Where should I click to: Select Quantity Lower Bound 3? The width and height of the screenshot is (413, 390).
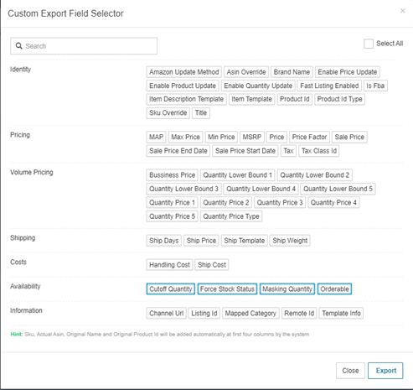pyautogui.click(x=183, y=189)
